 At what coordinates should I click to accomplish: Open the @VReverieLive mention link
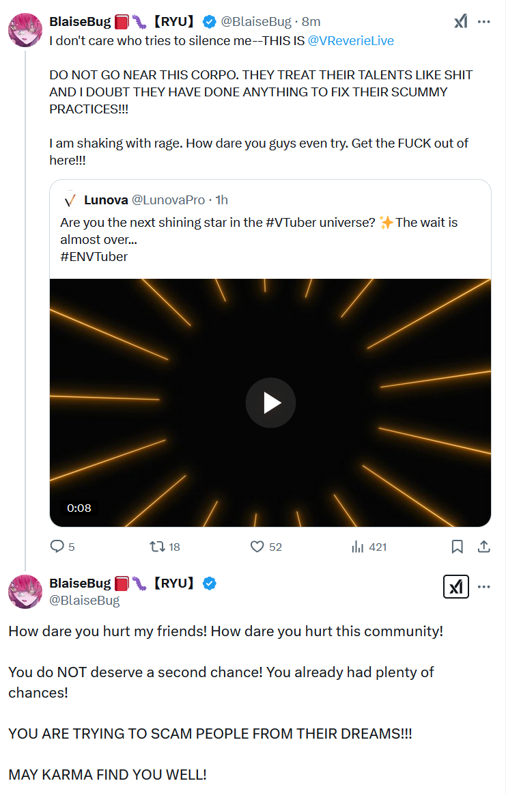(x=350, y=41)
